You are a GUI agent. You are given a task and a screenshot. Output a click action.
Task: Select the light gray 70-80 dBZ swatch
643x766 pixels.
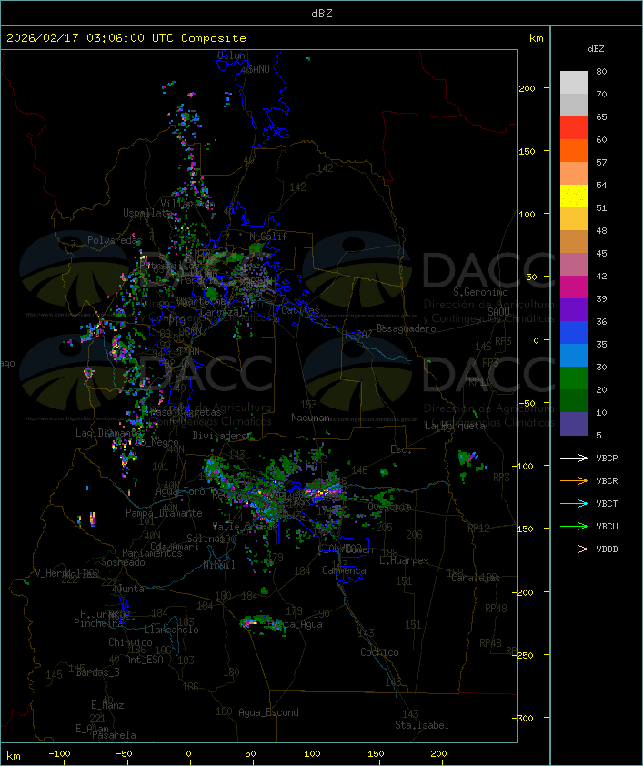[x=574, y=83]
